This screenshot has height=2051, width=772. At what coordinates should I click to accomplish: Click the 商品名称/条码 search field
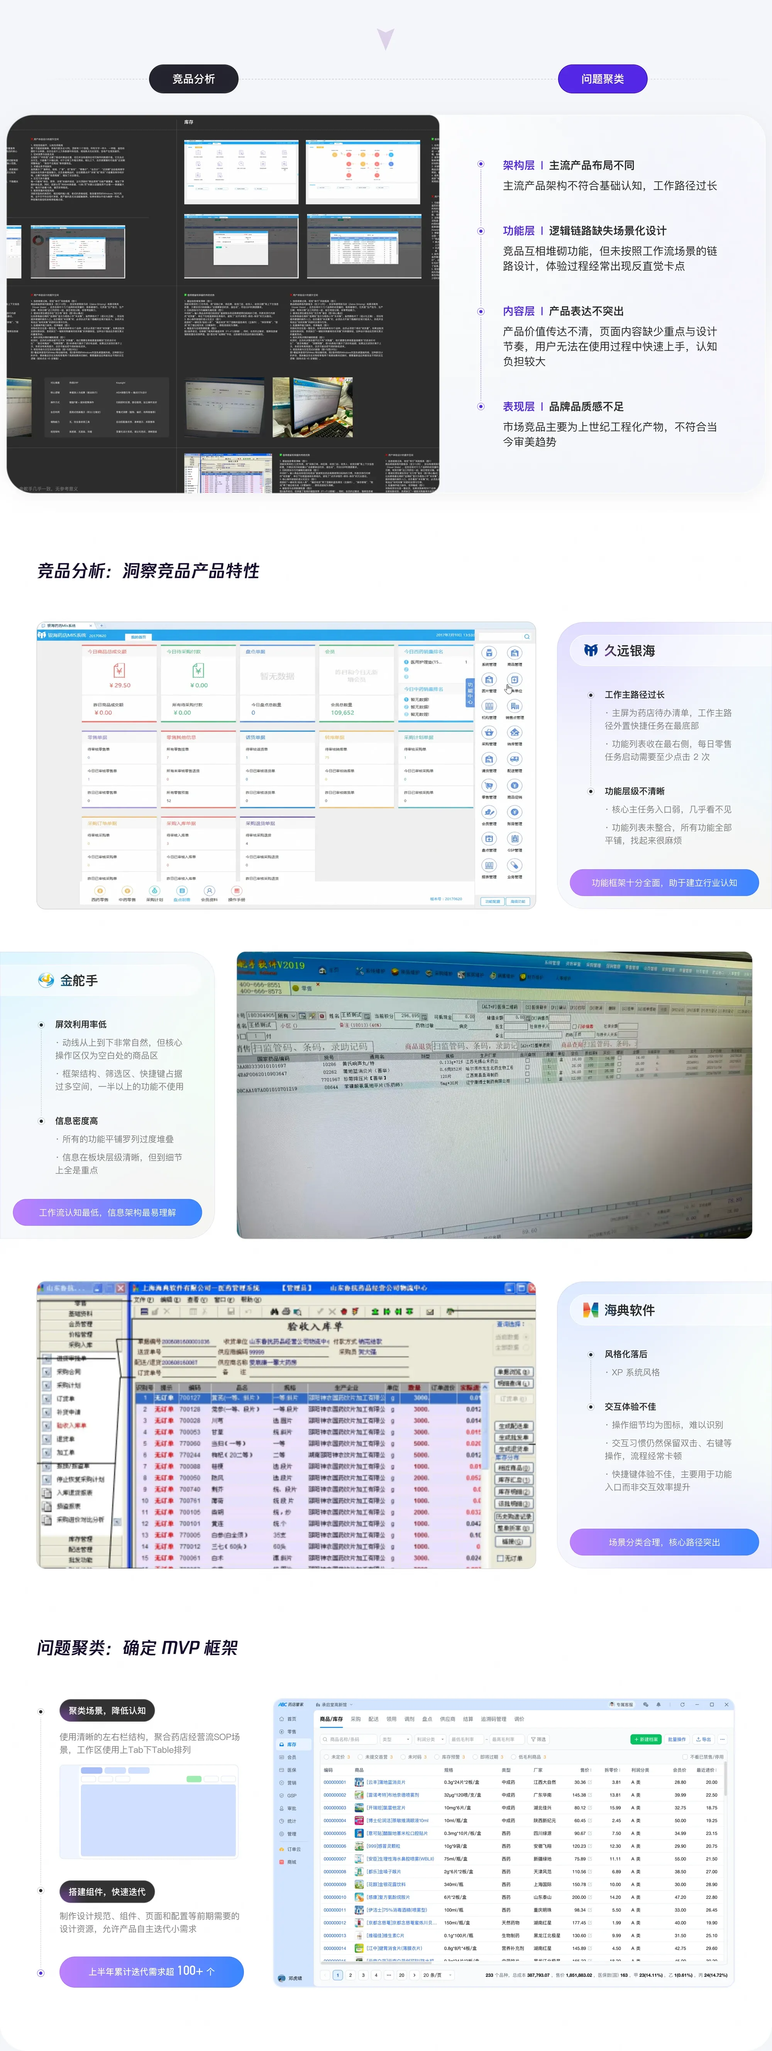(x=349, y=1740)
